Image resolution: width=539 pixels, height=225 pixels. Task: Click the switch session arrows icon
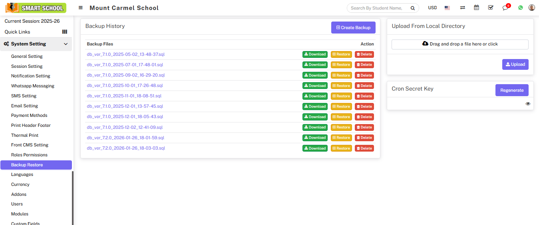coord(462,8)
